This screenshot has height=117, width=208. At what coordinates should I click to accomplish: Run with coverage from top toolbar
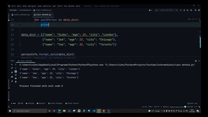(188, 10)
